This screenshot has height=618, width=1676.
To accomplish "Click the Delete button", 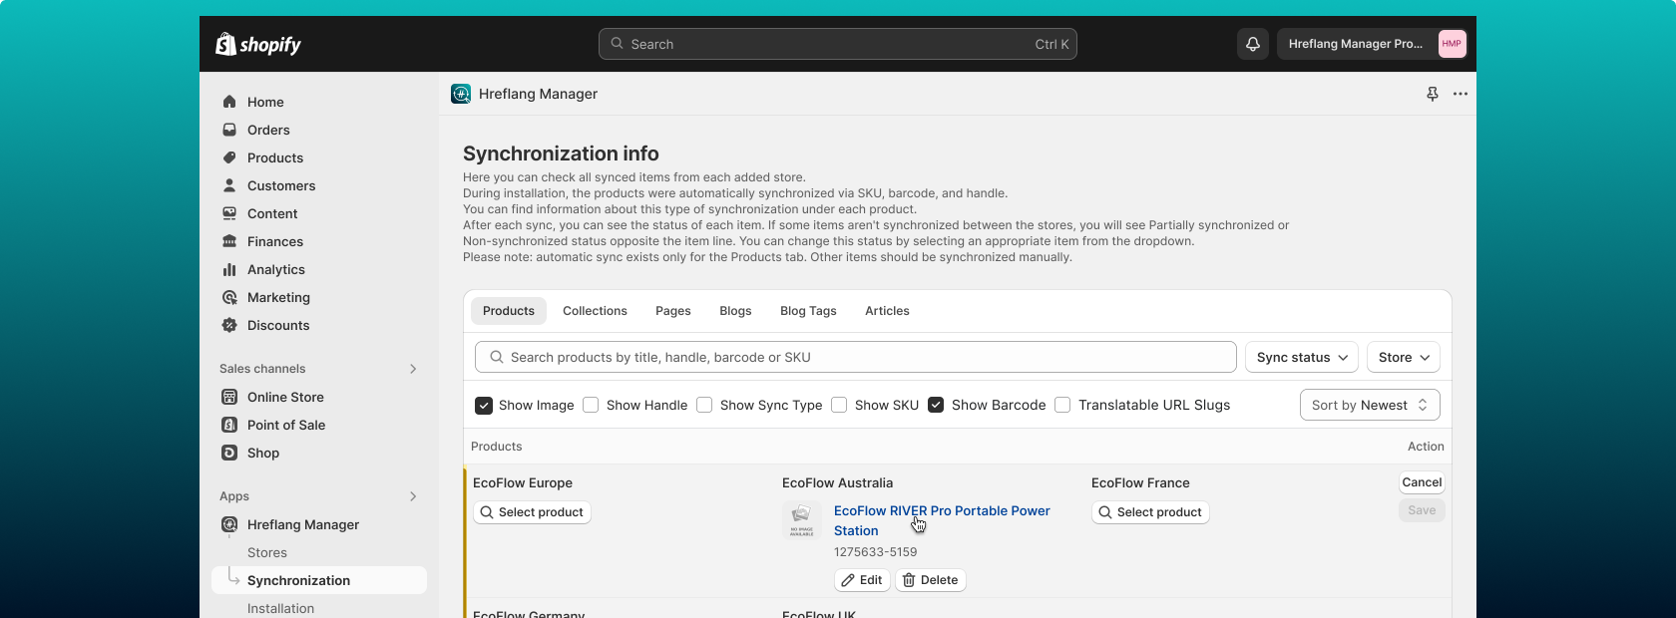I will click(x=931, y=580).
